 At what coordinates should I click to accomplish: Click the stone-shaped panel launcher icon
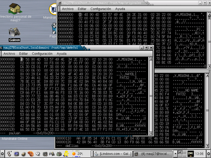click(x=23, y=154)
